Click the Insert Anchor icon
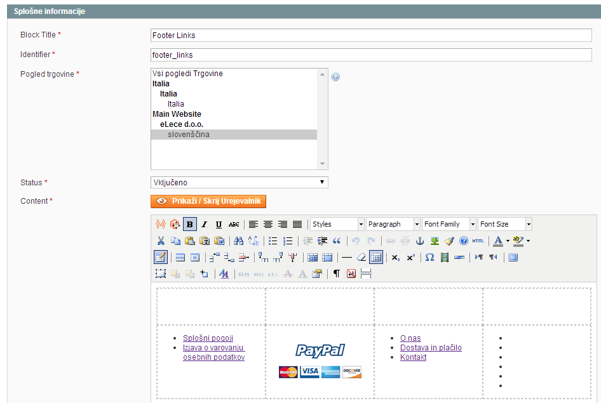601x403 pixels. [x=420, y=241]
